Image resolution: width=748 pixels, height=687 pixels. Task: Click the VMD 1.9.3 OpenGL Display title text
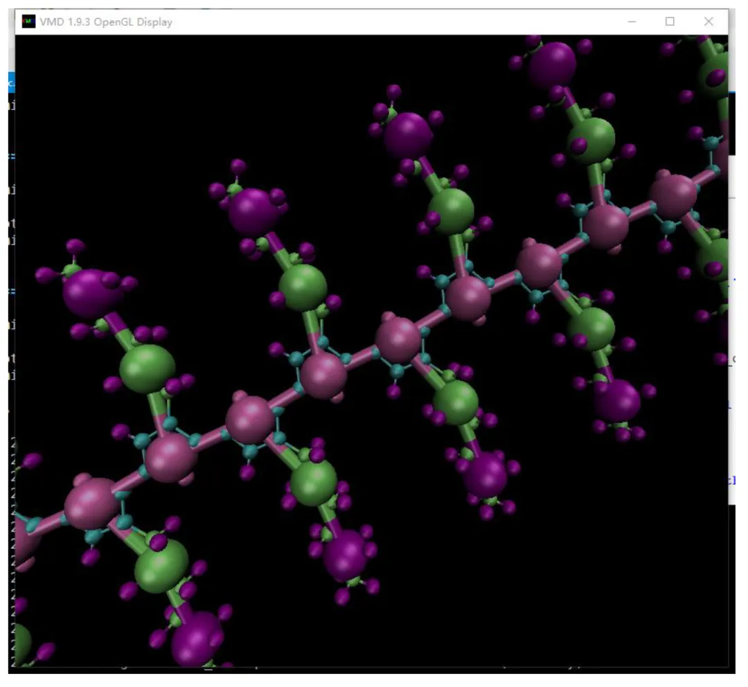[x=106, y=22]
